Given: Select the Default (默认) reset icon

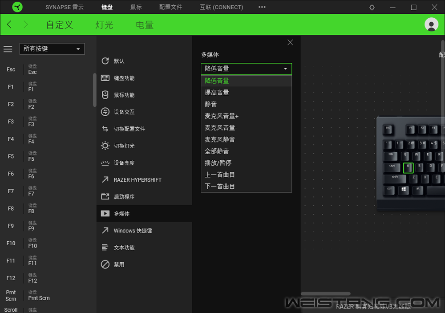Looking at the screenshot, I should coord(105,61).
